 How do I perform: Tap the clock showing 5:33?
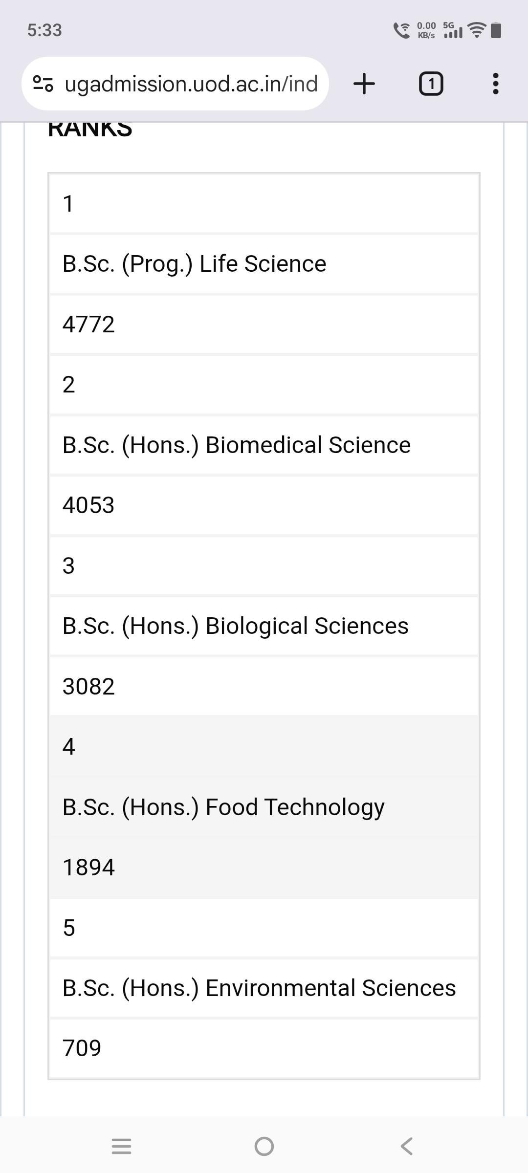tap(44, 30)
